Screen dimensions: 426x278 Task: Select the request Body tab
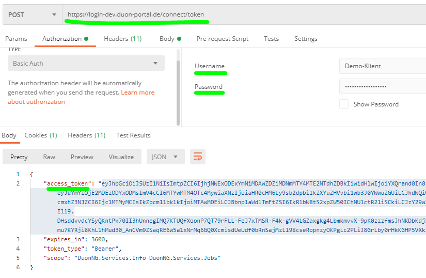coord(170,39)
